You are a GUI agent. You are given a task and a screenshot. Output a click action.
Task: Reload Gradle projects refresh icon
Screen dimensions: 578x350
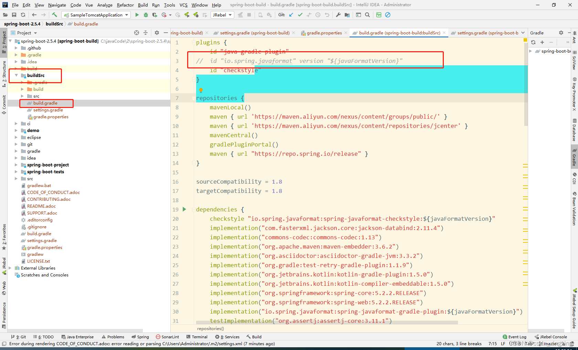533,42
